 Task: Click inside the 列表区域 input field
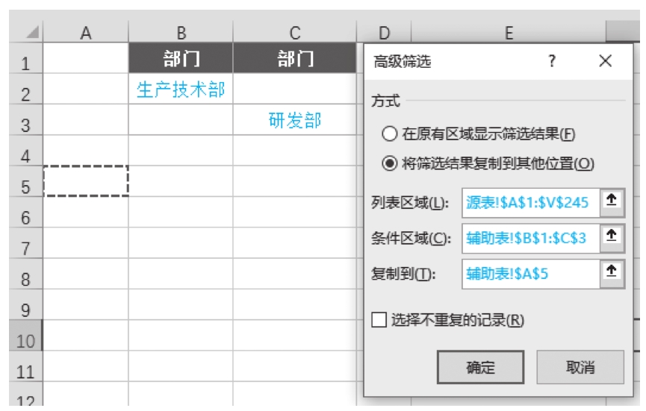pos(530,201)
